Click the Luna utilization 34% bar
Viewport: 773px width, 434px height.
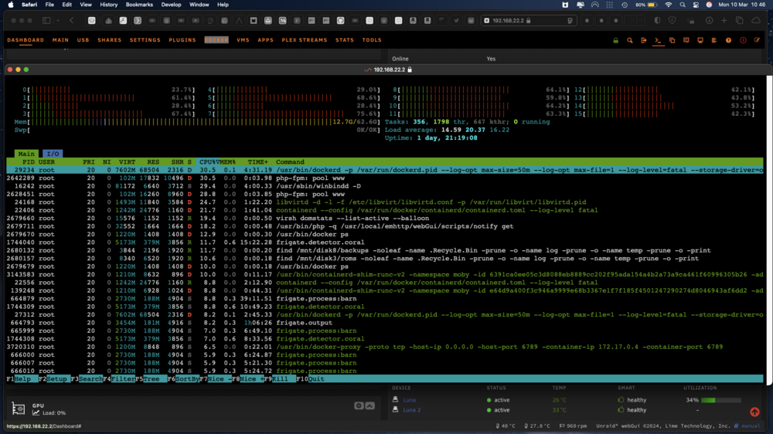coord(720,400)
